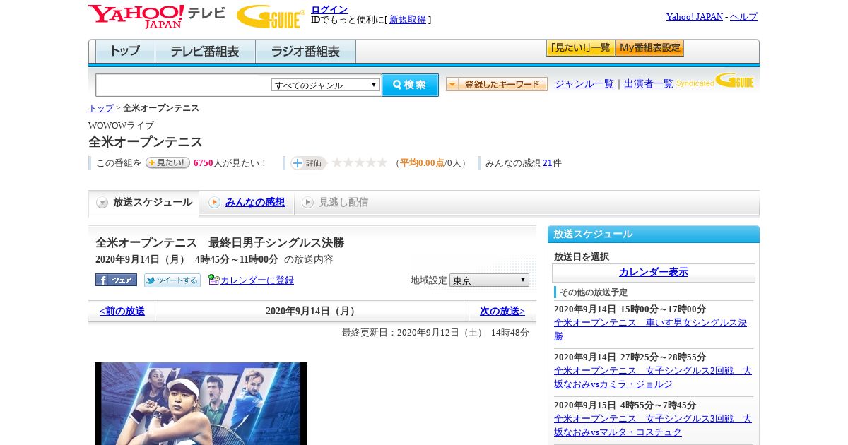Open the 21 reviews count link
The width and height of the screenshot is (848, 445).
548,163
